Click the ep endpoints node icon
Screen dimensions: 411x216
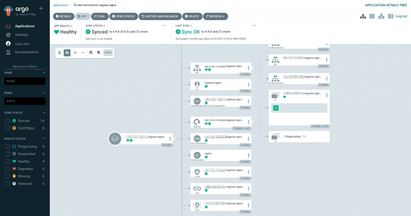pos(275,59)
